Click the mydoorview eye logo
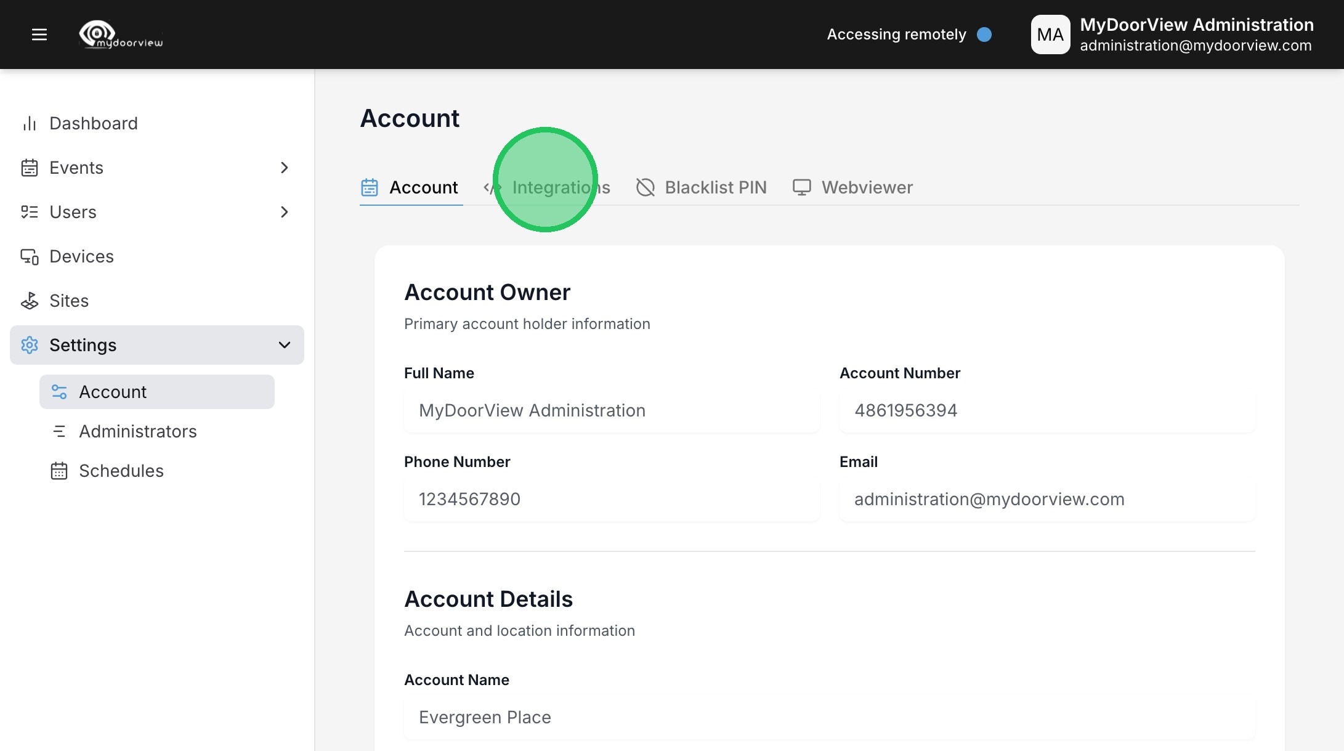The width and height of the screenshot is (1344, 751). pos(98,33)
